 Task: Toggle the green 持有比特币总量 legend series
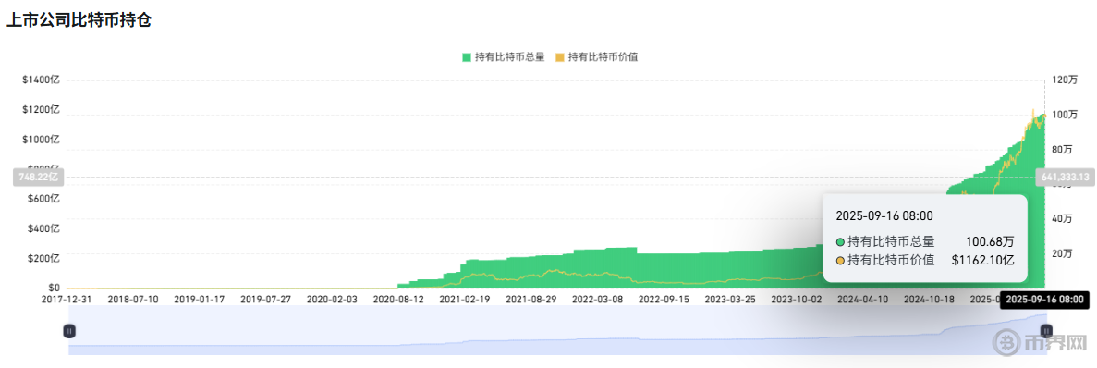tap(503, 57)
